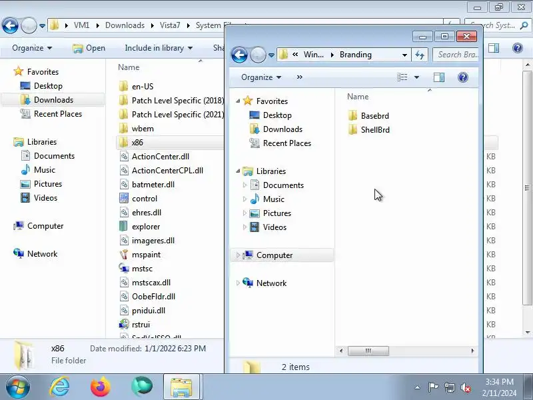Select Downloads in back window Favorites
This screenshot has height=400, width=533.
[x=53, y=99]
